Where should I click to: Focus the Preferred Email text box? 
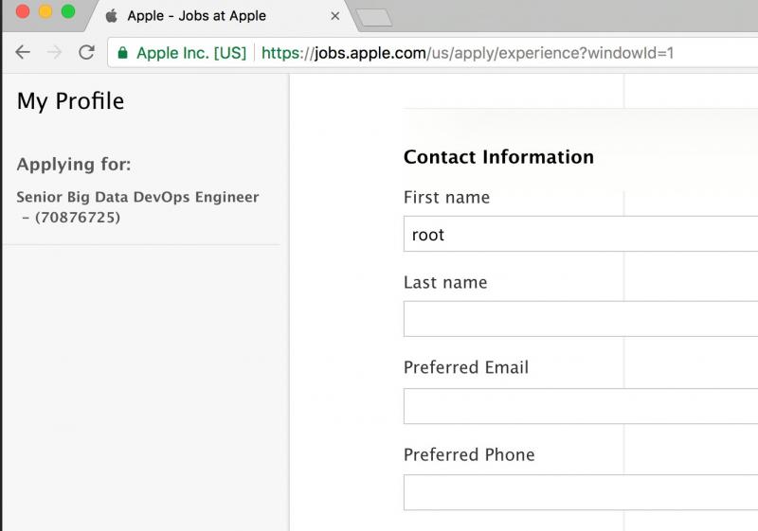coord(580,406)
